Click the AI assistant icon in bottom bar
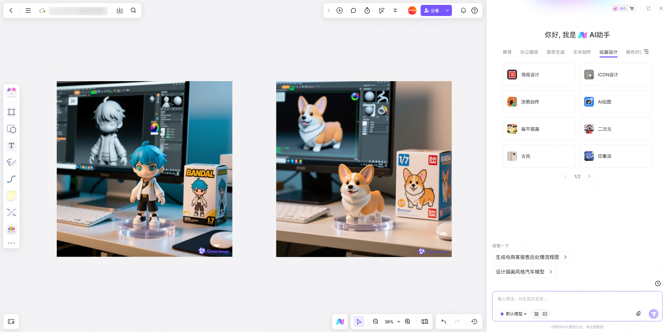 [x=340, y=322]
